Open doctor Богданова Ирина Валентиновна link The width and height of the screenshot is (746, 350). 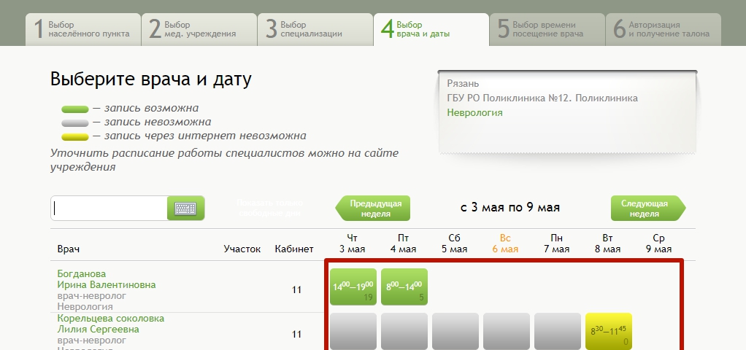pyautogui.click(x=106, y=279)
